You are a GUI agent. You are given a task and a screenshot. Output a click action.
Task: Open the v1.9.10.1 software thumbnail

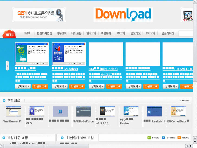[107, 111]
